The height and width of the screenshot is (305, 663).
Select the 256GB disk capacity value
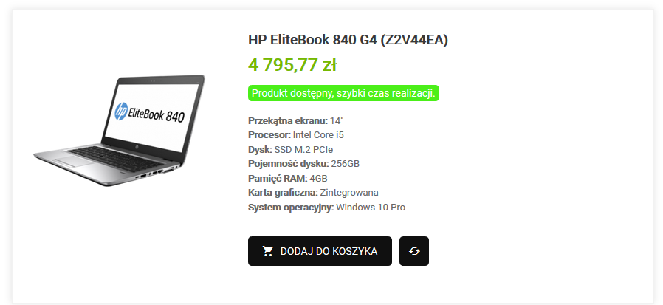tap(346, 164)
